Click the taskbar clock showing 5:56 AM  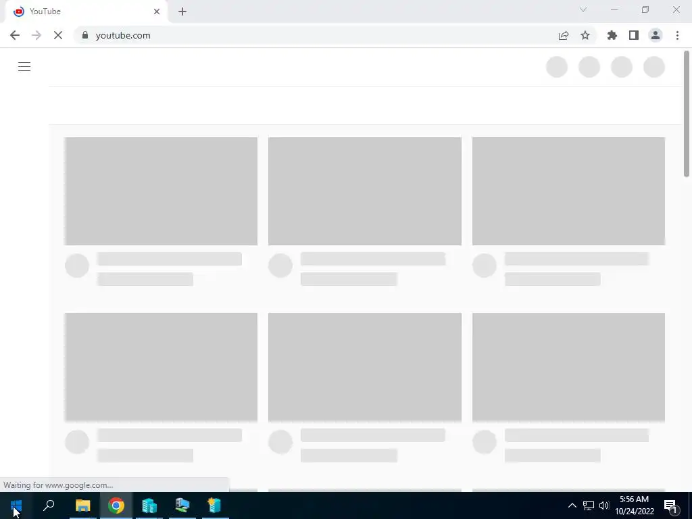(x=634, y=505)
